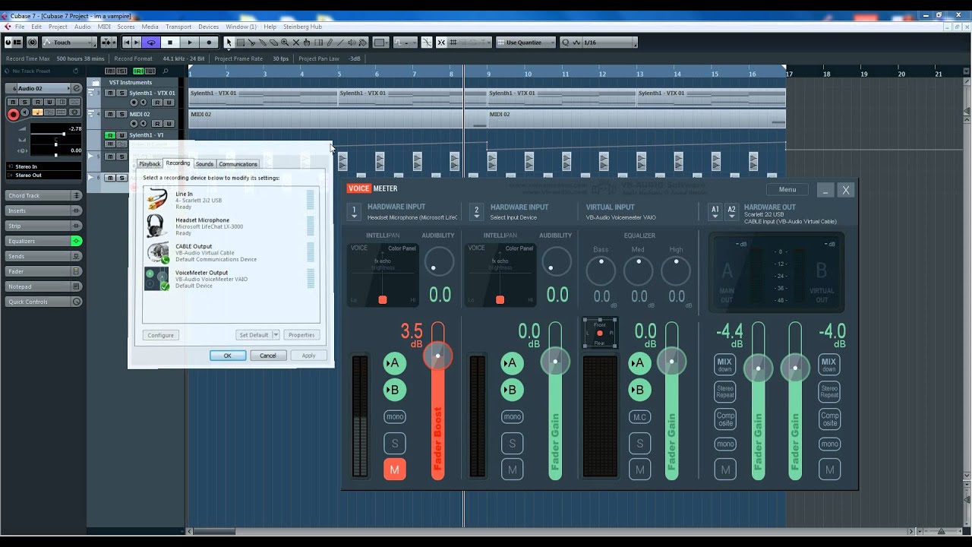Select the Object Selection arrow tool
The height and width of the screenshot is (547, 972).
pos(229,43)
